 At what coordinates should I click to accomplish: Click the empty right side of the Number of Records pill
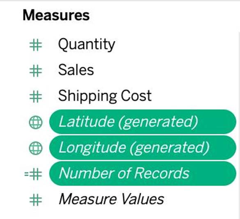coord(213,173)
